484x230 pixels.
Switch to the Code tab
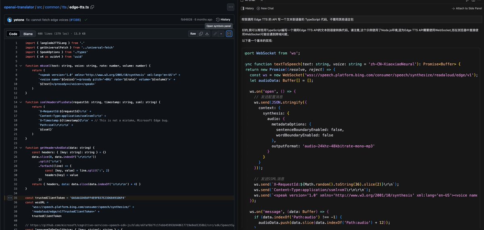(13, 34)
